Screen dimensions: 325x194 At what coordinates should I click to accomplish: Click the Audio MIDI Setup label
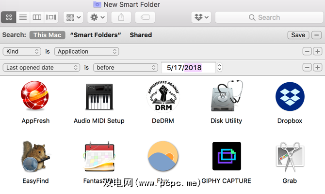tap(99, 121)
